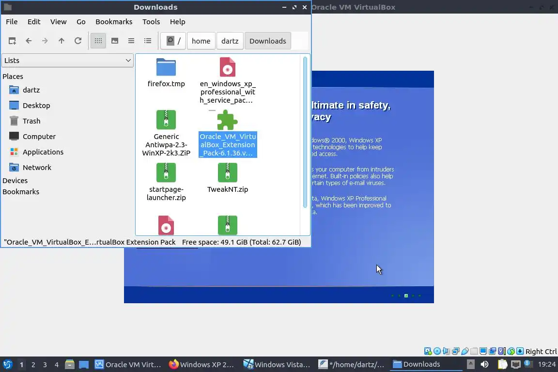
Task: Switch to /home/dartz text editor taskbar entry
Action: pyautogui.click(x=352, y=365)
